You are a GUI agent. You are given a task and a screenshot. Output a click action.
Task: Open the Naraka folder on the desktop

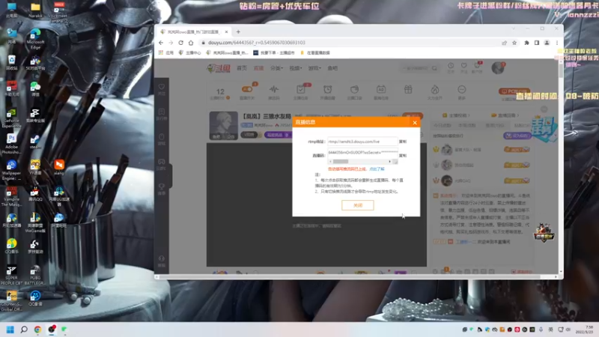pos(35,10)
